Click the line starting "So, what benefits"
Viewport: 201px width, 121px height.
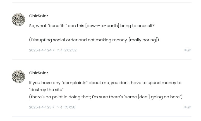pos(92,26)
